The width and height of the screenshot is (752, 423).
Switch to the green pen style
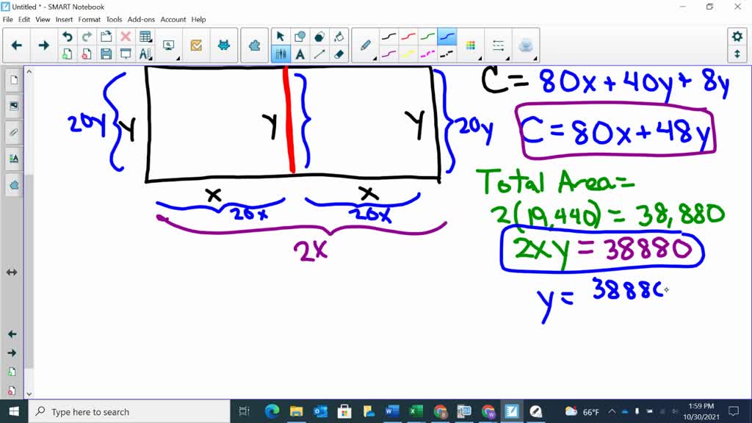click(x=427, y=37)
